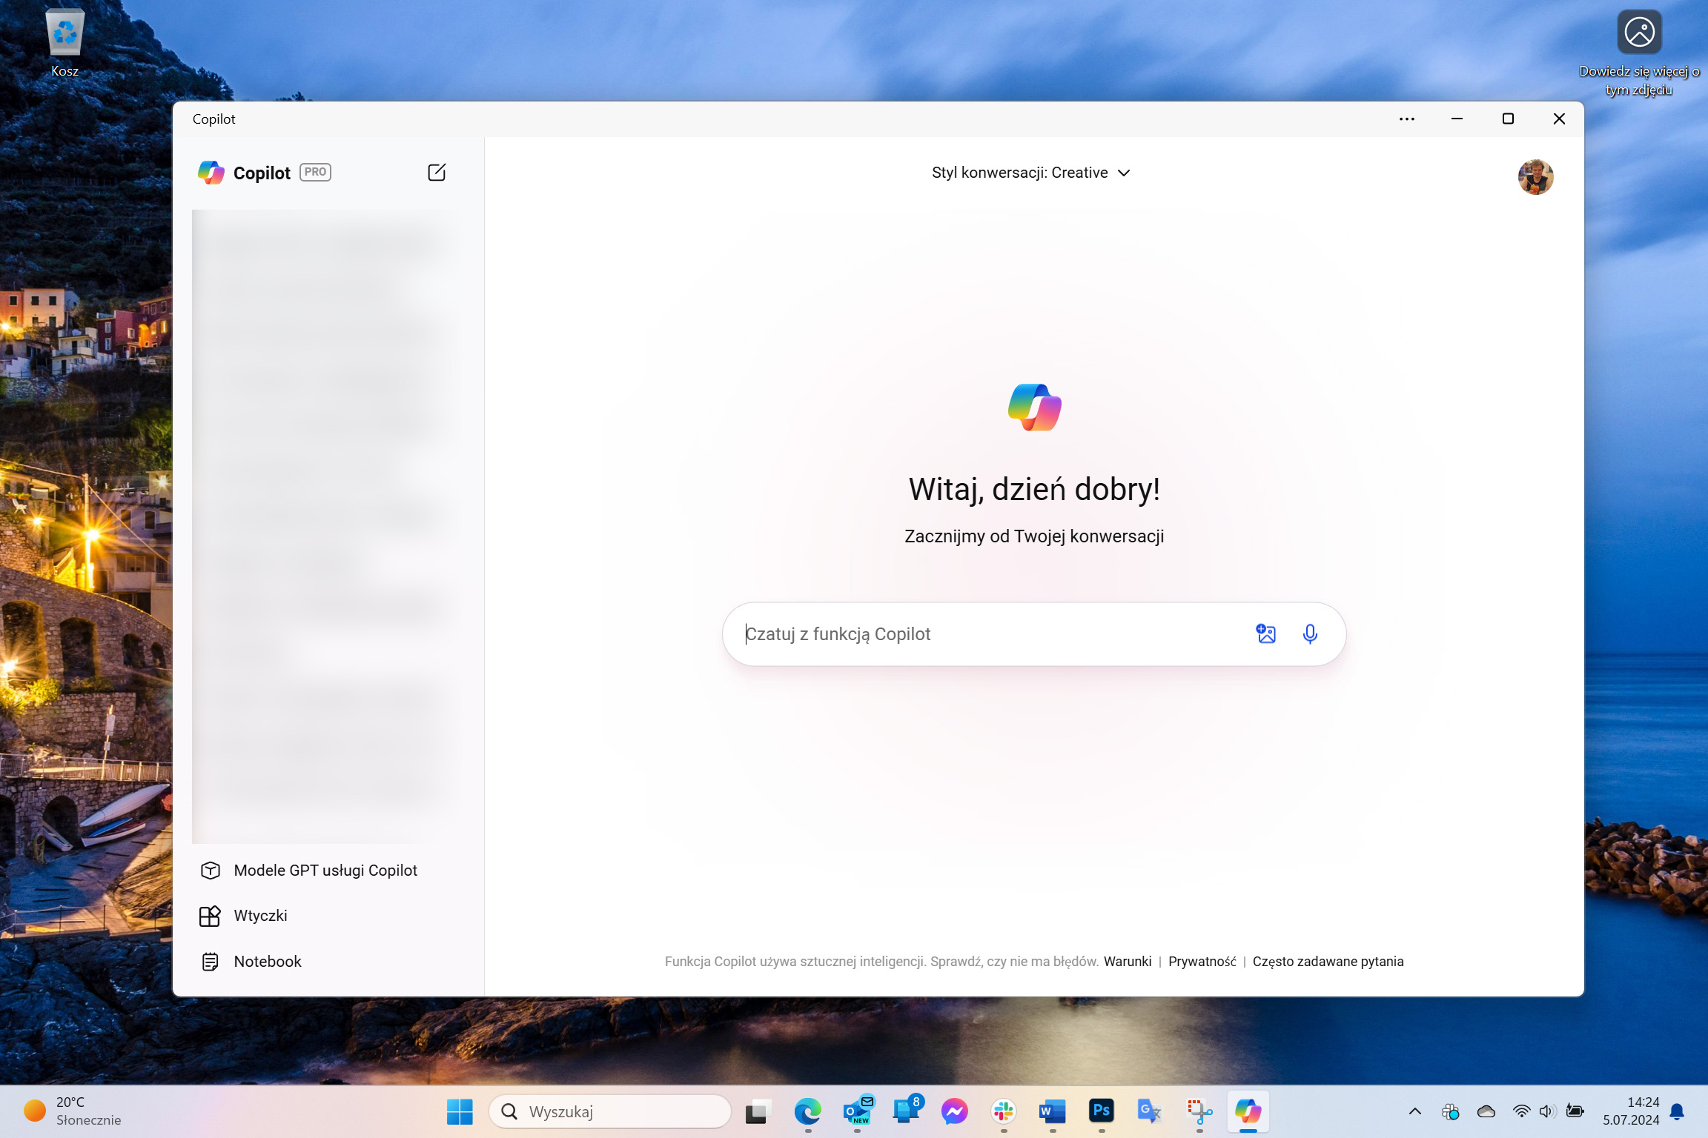Click the battery tray icon
Viewport: 1708px width, 1138px height.
[1575, 1111]
